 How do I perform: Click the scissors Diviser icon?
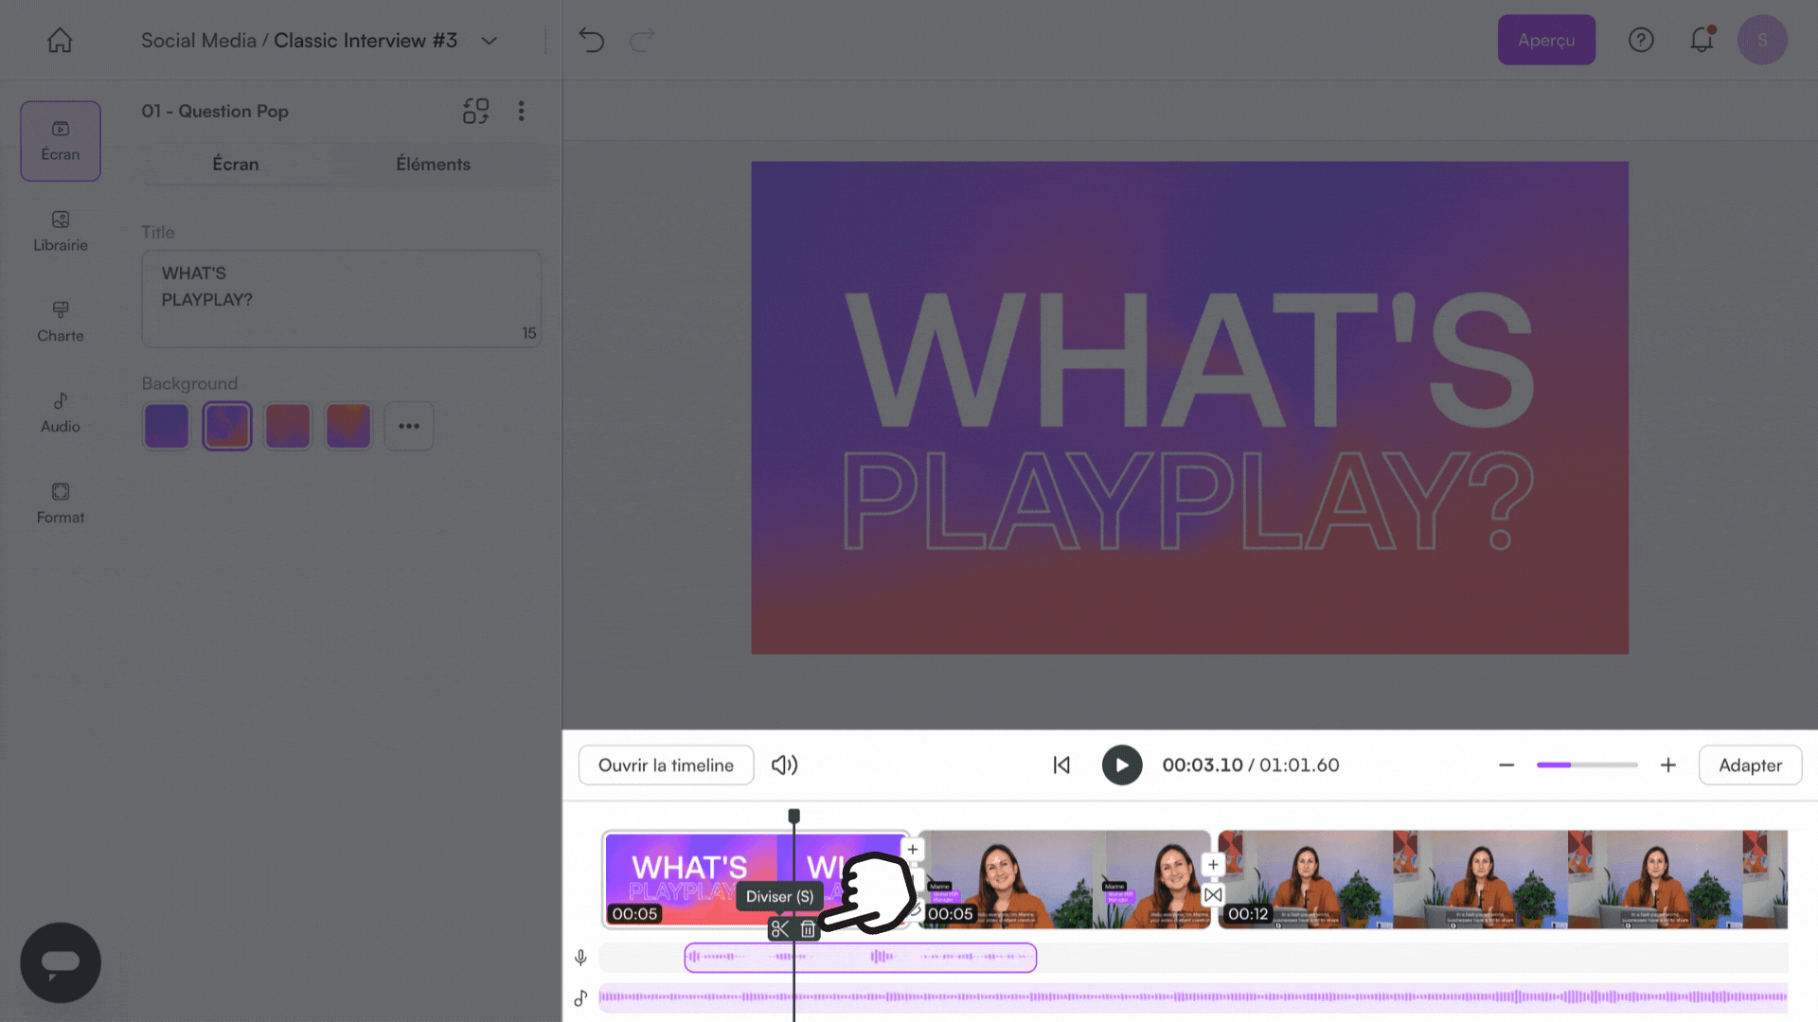pyautogui.click(x=779, y=929)
